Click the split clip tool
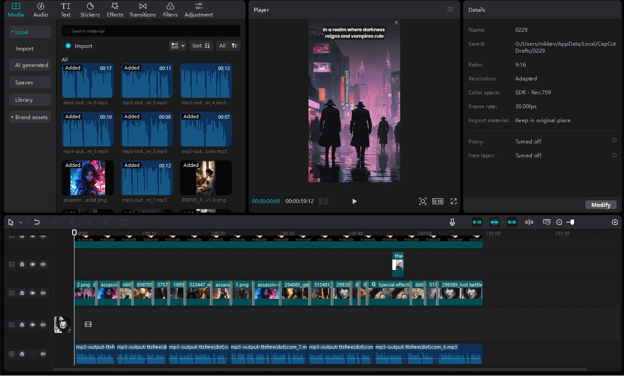Screen dimensions: 624x376 [72, 222]
